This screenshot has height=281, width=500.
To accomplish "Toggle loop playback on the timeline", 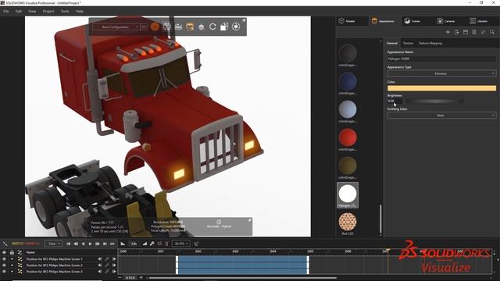I will [112, 244].
